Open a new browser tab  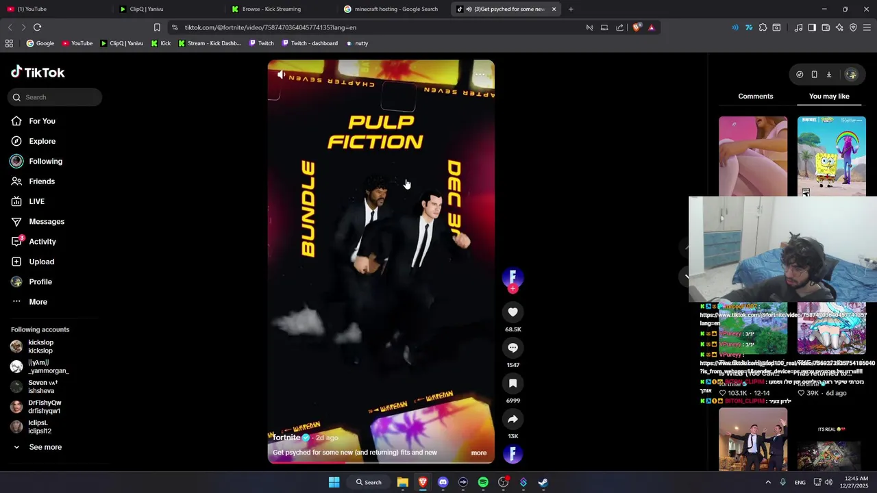pyautogui.click(x=571, y=9)
